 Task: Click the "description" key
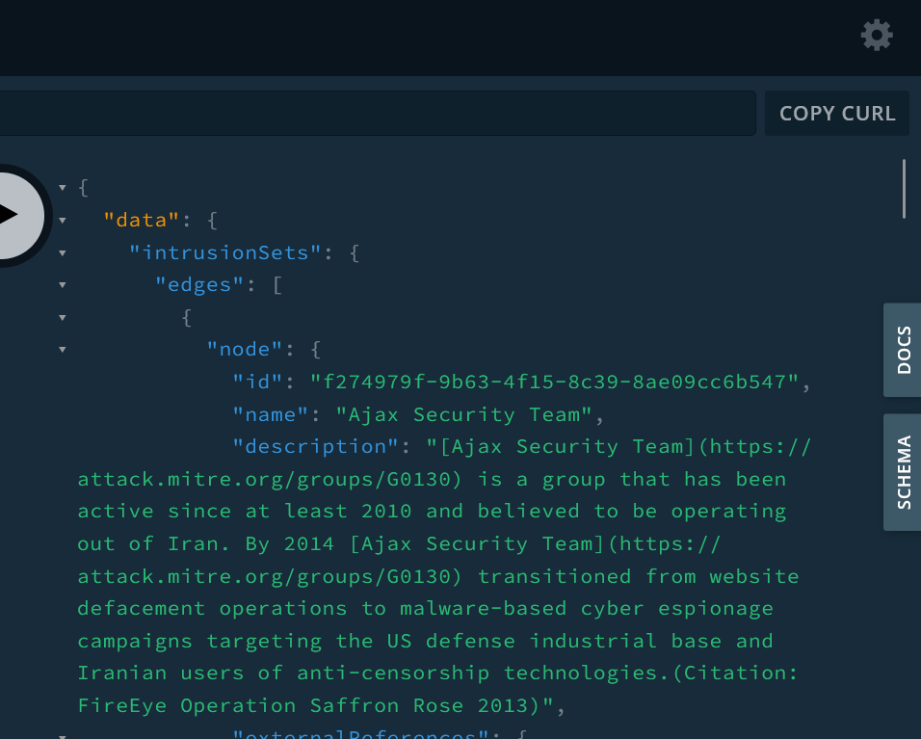click(315, 446)
